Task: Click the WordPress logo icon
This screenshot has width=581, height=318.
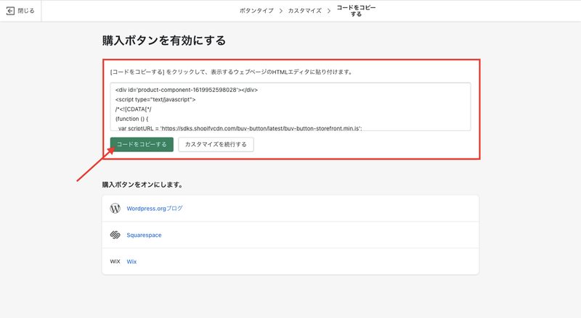Action: [x=115, y=208]
